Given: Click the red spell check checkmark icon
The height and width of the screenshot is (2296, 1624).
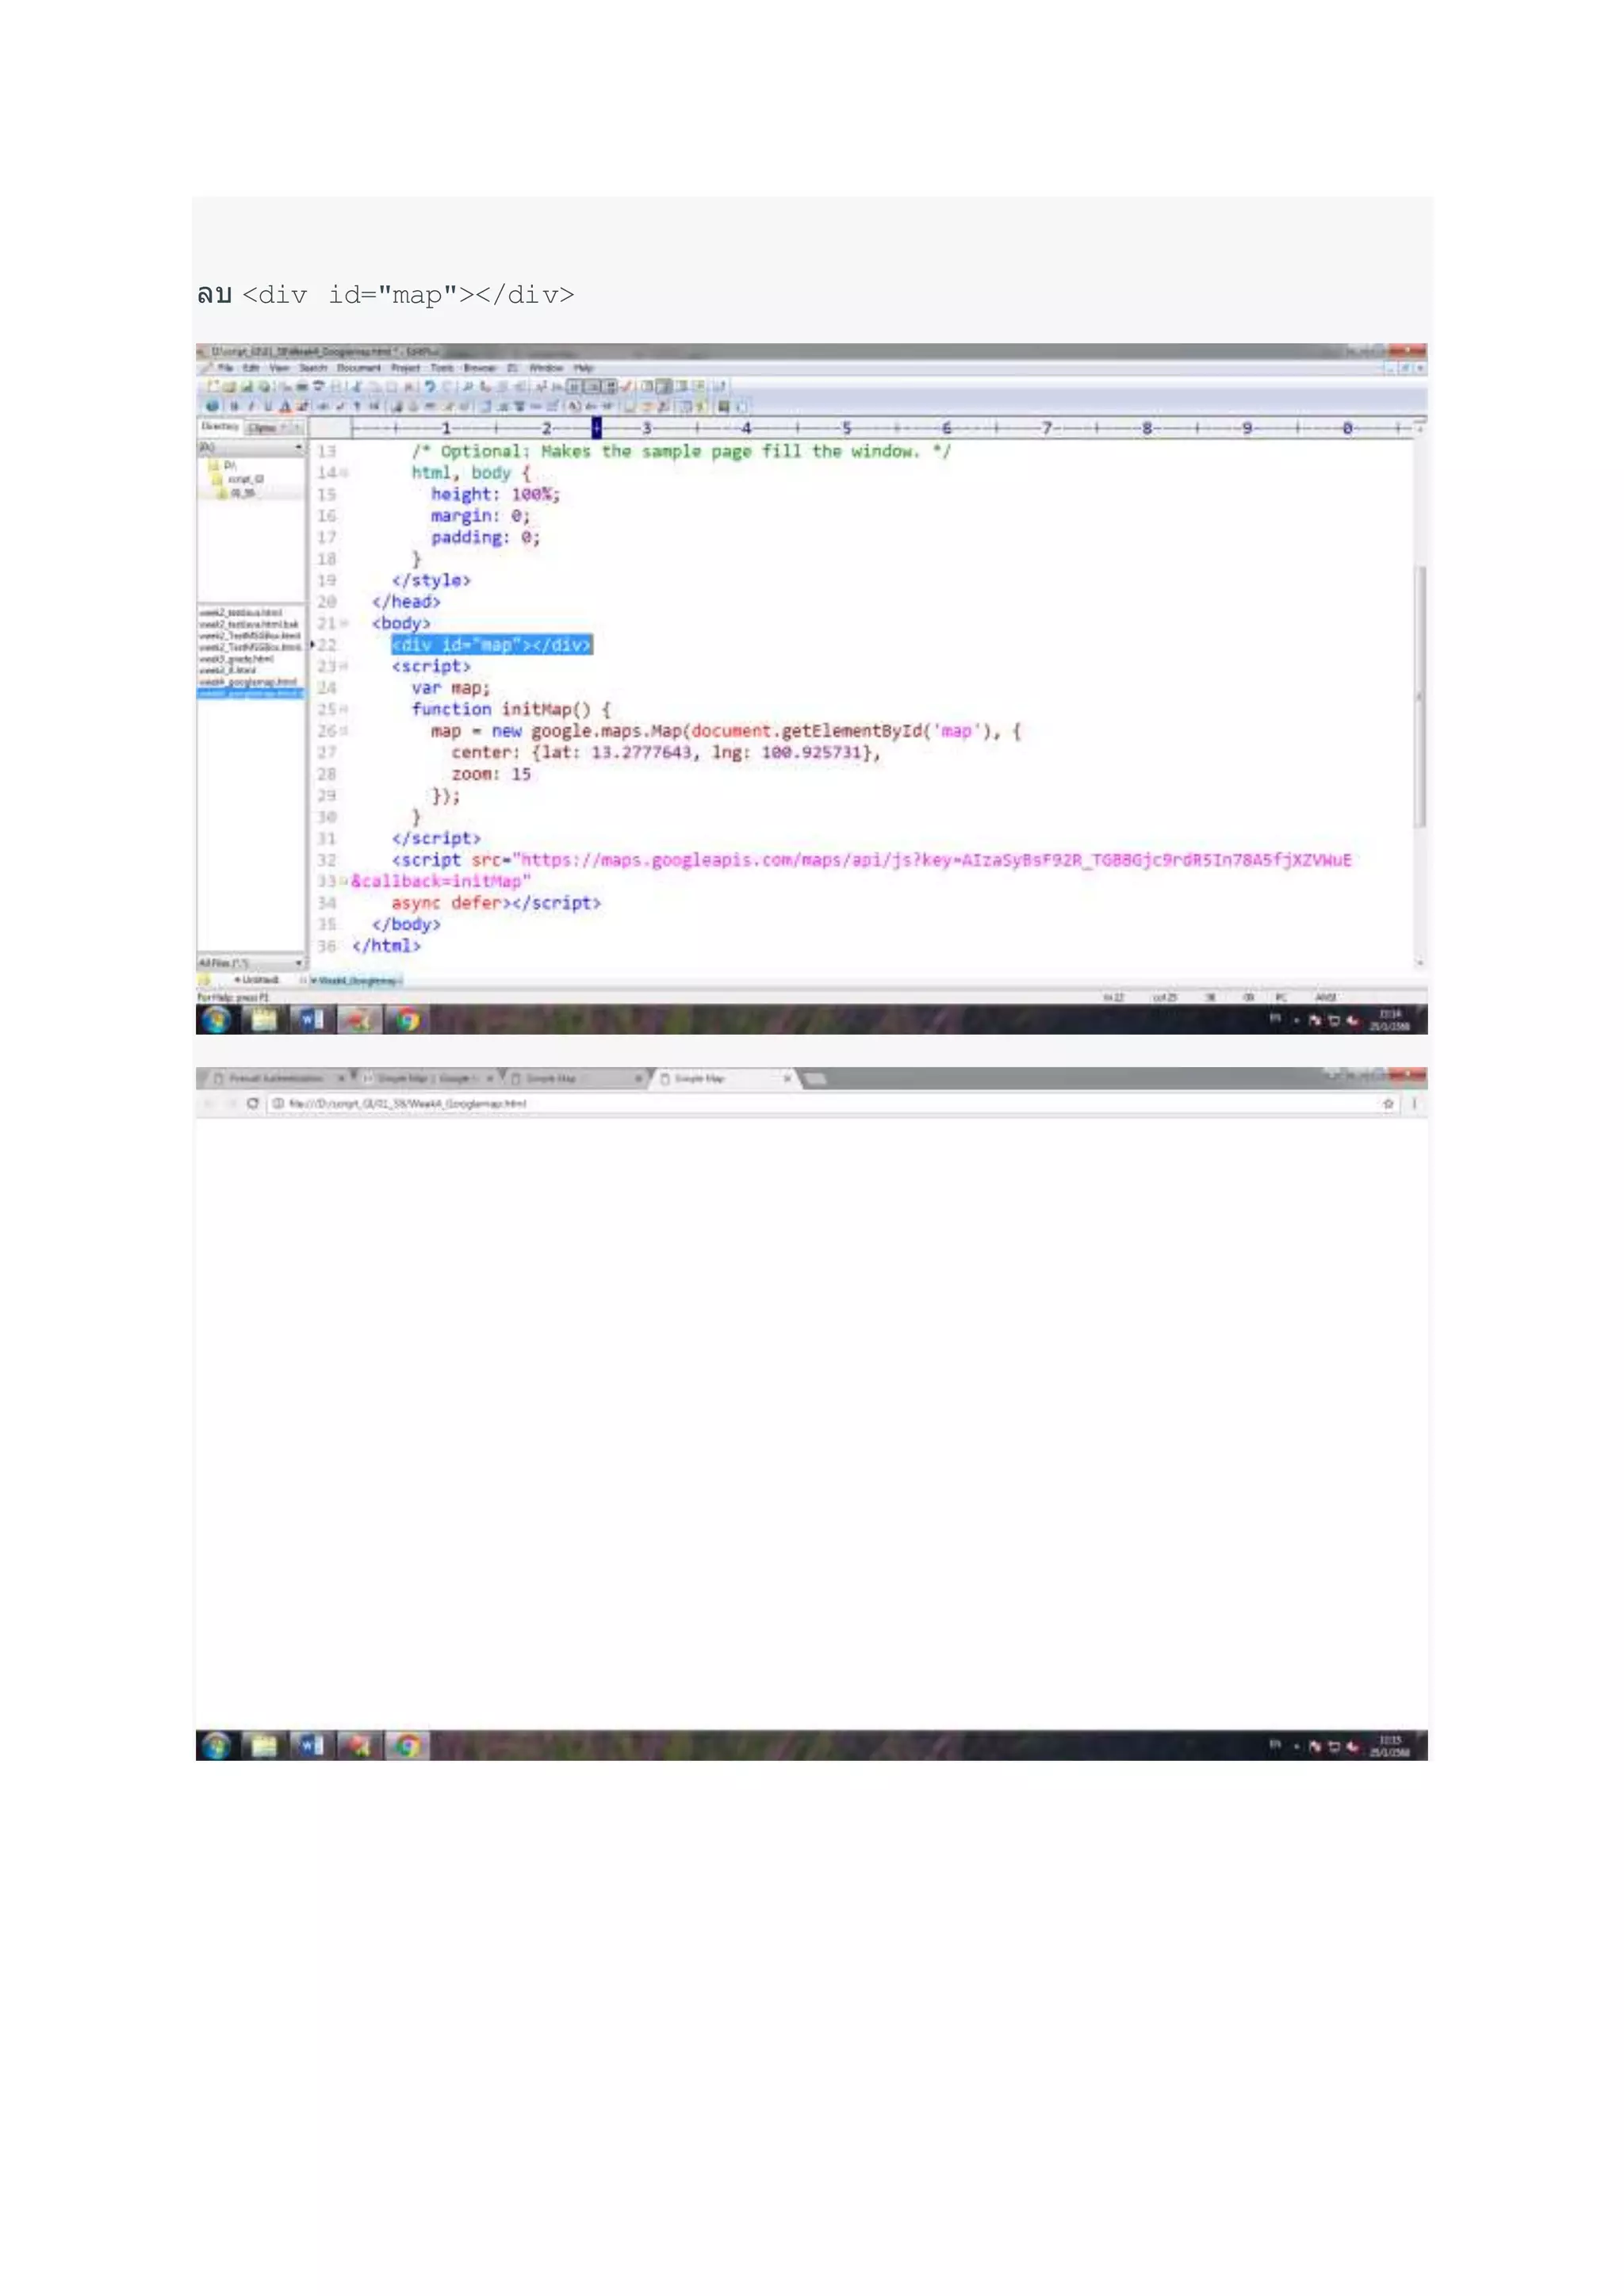Looking at the screenshot, I should [x=627, y=386].
